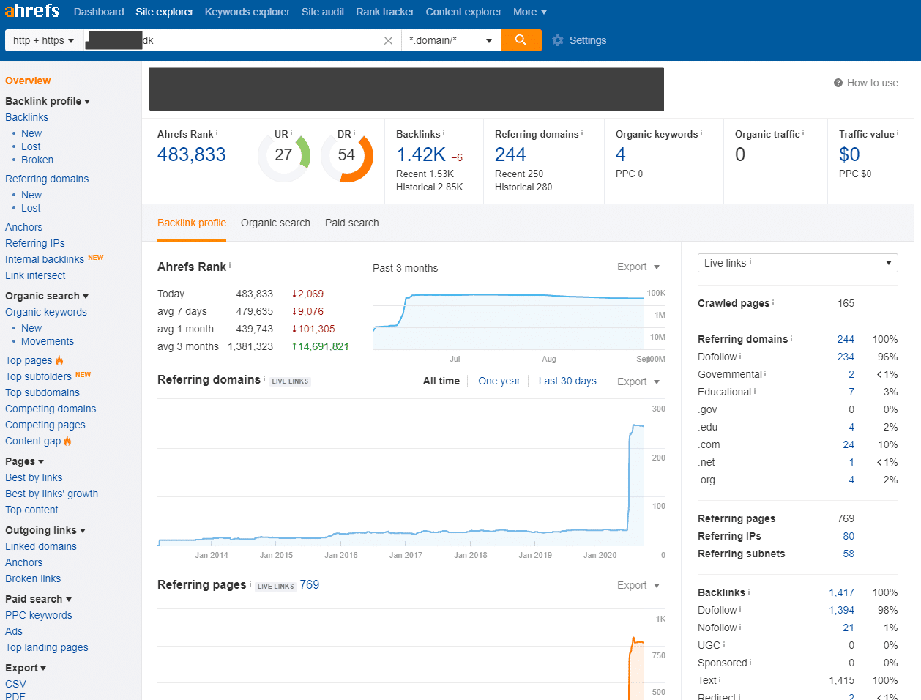
Task: Click info icon next to Ahrefs Rank heading
Action: coord(230,265)
